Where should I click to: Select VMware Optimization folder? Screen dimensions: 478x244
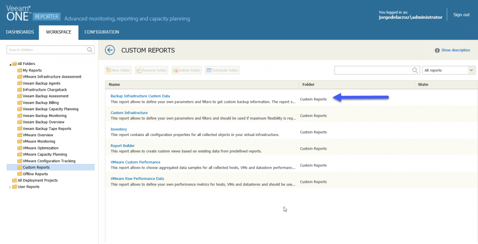pos(40,148)
